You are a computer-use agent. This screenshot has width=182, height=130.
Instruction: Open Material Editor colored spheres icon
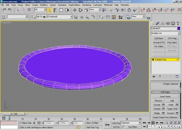click(x=120, y=17)
